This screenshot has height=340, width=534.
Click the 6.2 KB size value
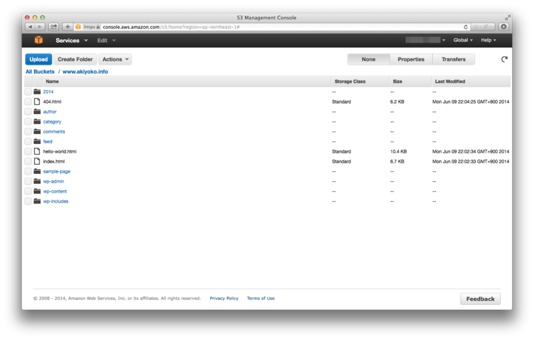[396, 101]
